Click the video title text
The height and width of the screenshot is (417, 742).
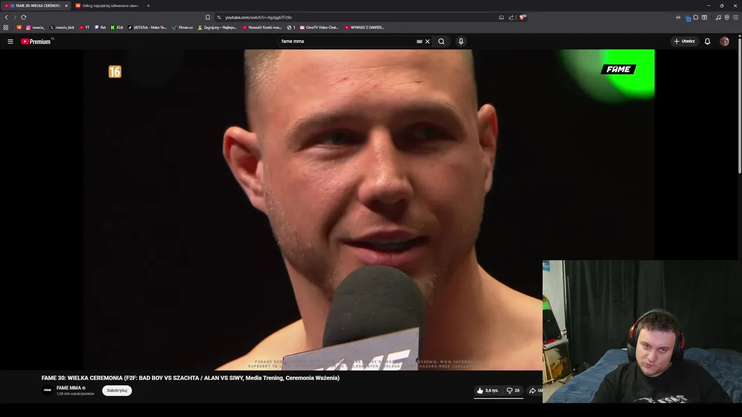point(190,378)
